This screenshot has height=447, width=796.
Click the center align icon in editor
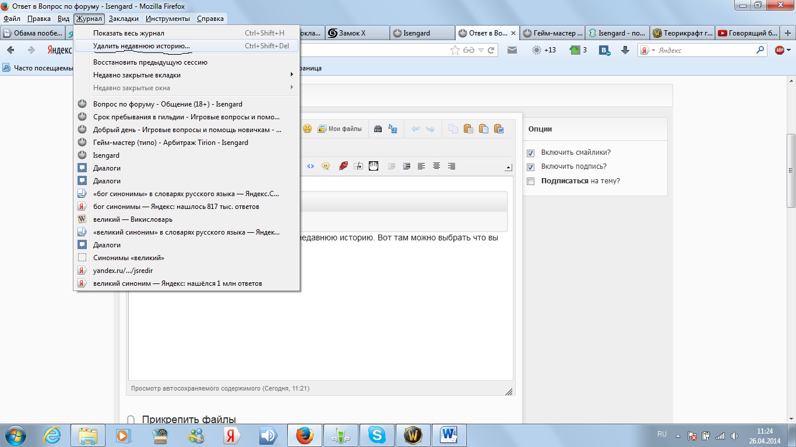[x=436, y=166]
